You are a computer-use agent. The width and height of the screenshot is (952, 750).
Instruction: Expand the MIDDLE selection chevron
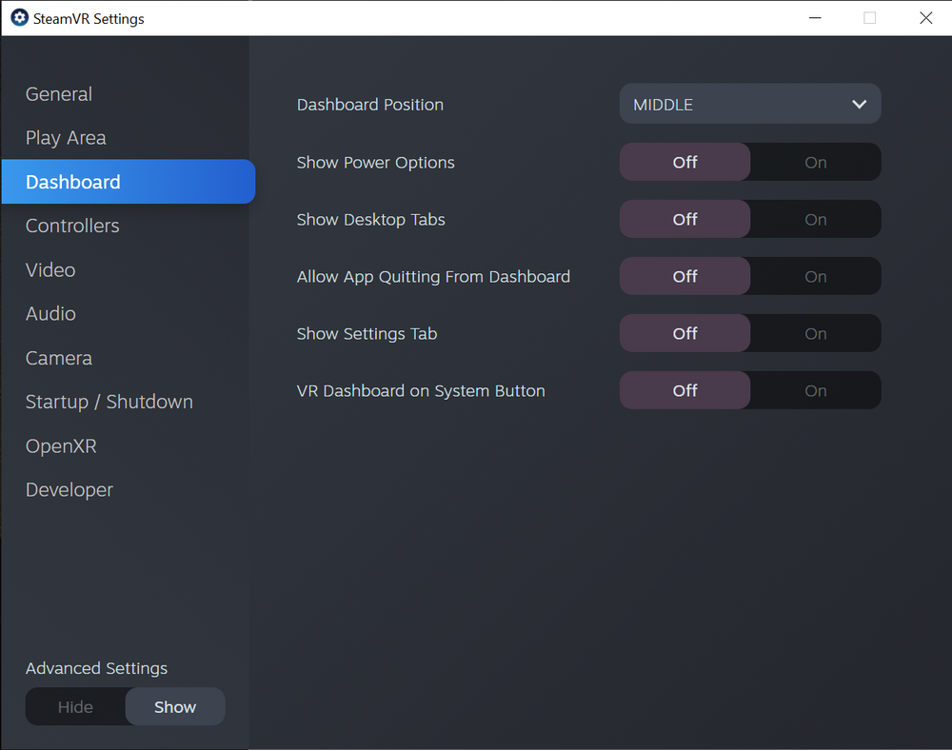859,104
